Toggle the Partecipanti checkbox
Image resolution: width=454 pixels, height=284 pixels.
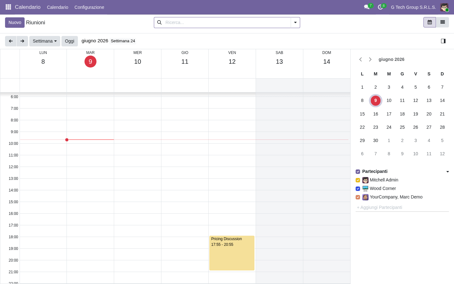(358, 172)
